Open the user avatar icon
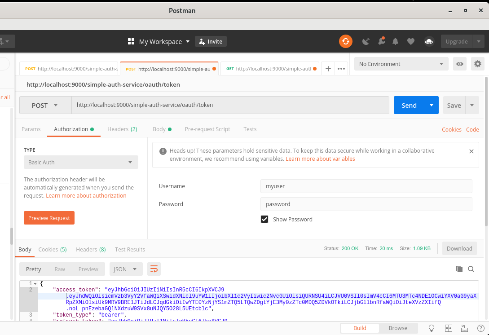Screen dimensions: 489x335 (429, 41)
